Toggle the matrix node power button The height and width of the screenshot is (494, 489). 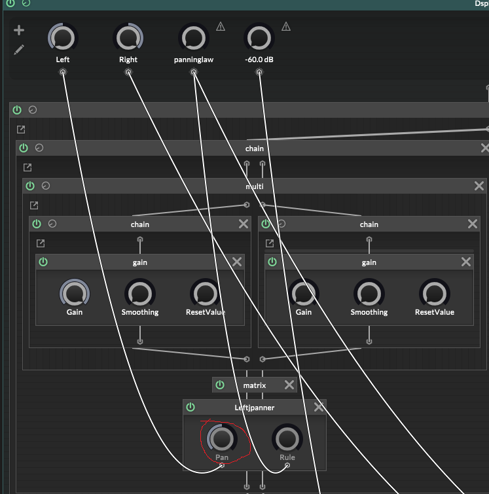(x=220, y=385)
